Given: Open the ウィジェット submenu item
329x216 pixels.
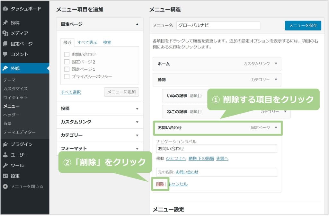Looking at the screenshot, I should 15,97.
